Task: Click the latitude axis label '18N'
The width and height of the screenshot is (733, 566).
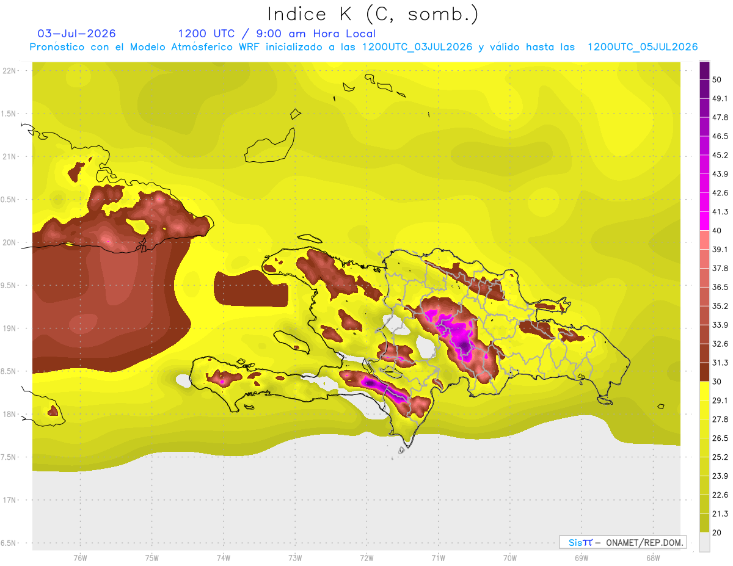Action: [10, 414]
